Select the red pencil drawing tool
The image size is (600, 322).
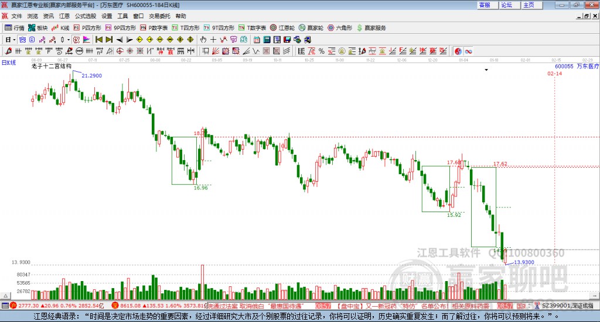(8, 51)
